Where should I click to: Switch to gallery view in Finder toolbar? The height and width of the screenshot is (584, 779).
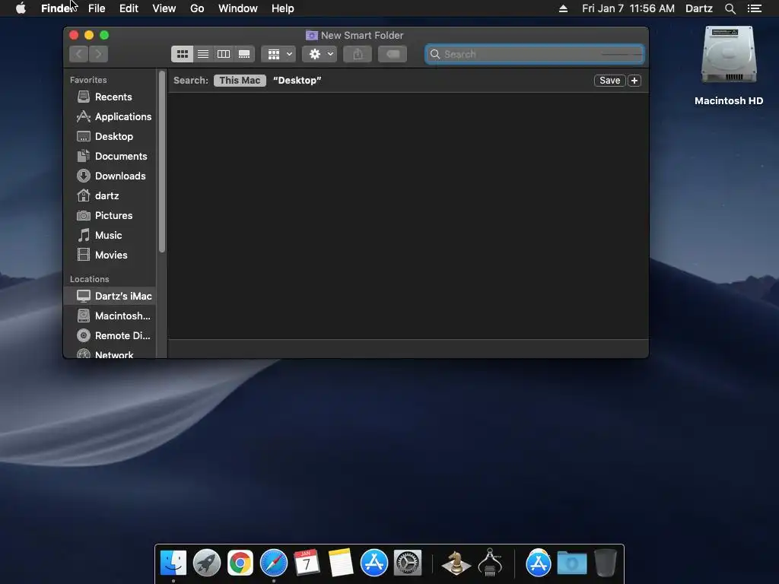pos(244,54)
